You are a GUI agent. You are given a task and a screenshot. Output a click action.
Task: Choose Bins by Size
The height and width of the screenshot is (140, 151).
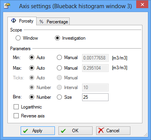pos(59,97)
